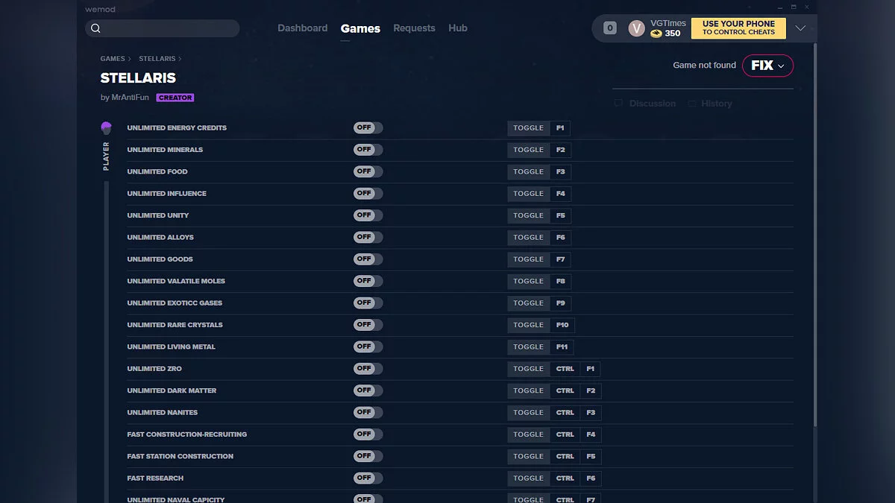Toggle Unlimited Exoticc Gases switch
The width and height of the screenshot is (895, 503).
click(368, 303)
